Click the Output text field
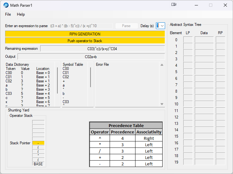 coord(91,57)
